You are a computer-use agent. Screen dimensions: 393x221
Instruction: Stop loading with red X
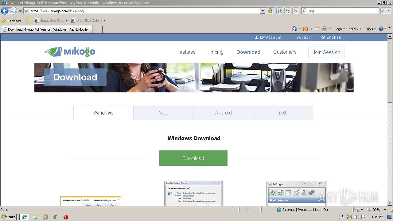296,11
